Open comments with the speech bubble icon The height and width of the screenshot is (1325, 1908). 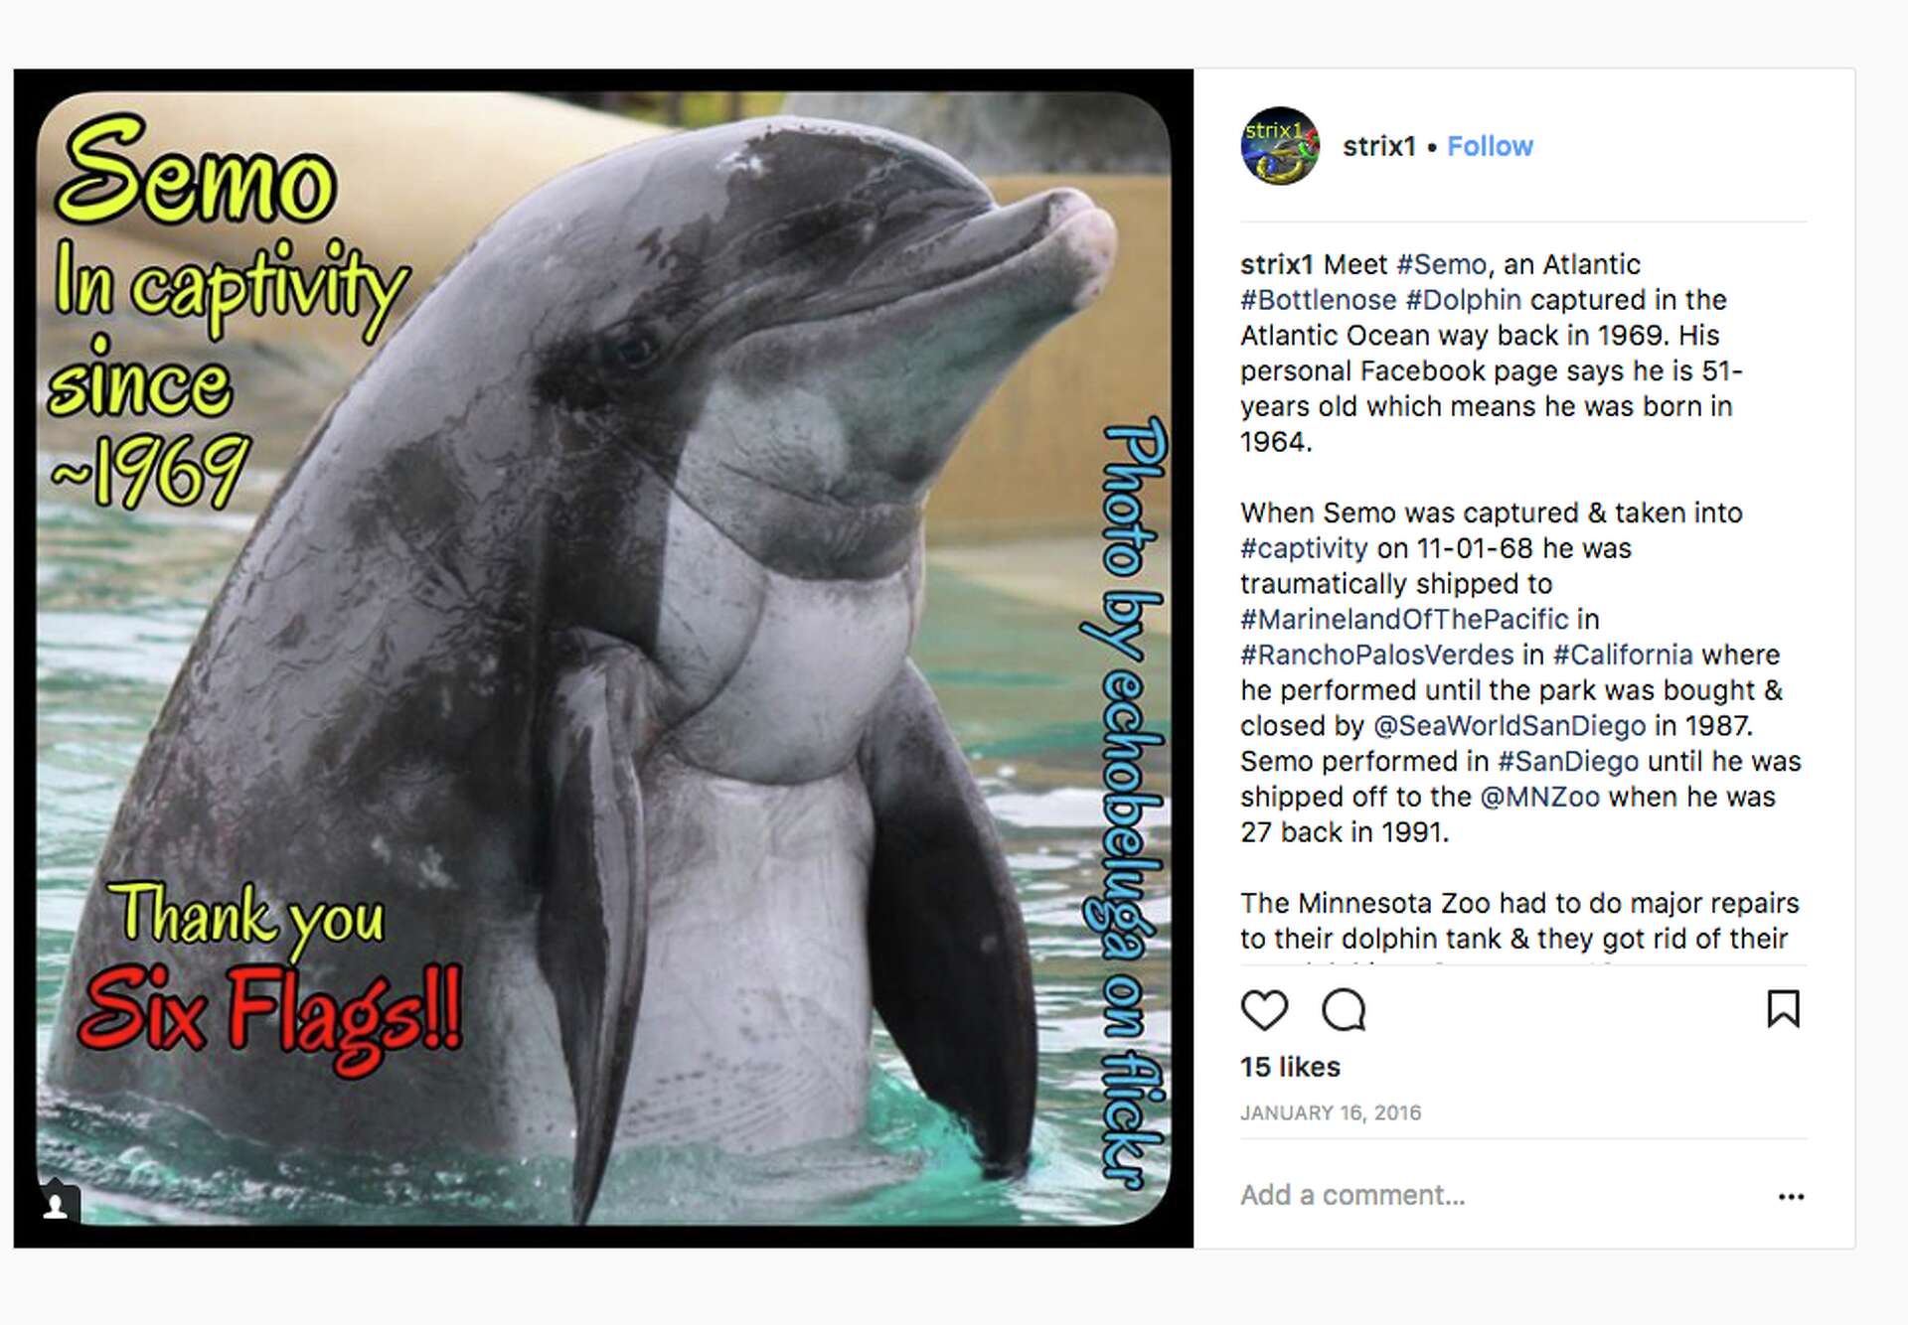[1344, 1010]
